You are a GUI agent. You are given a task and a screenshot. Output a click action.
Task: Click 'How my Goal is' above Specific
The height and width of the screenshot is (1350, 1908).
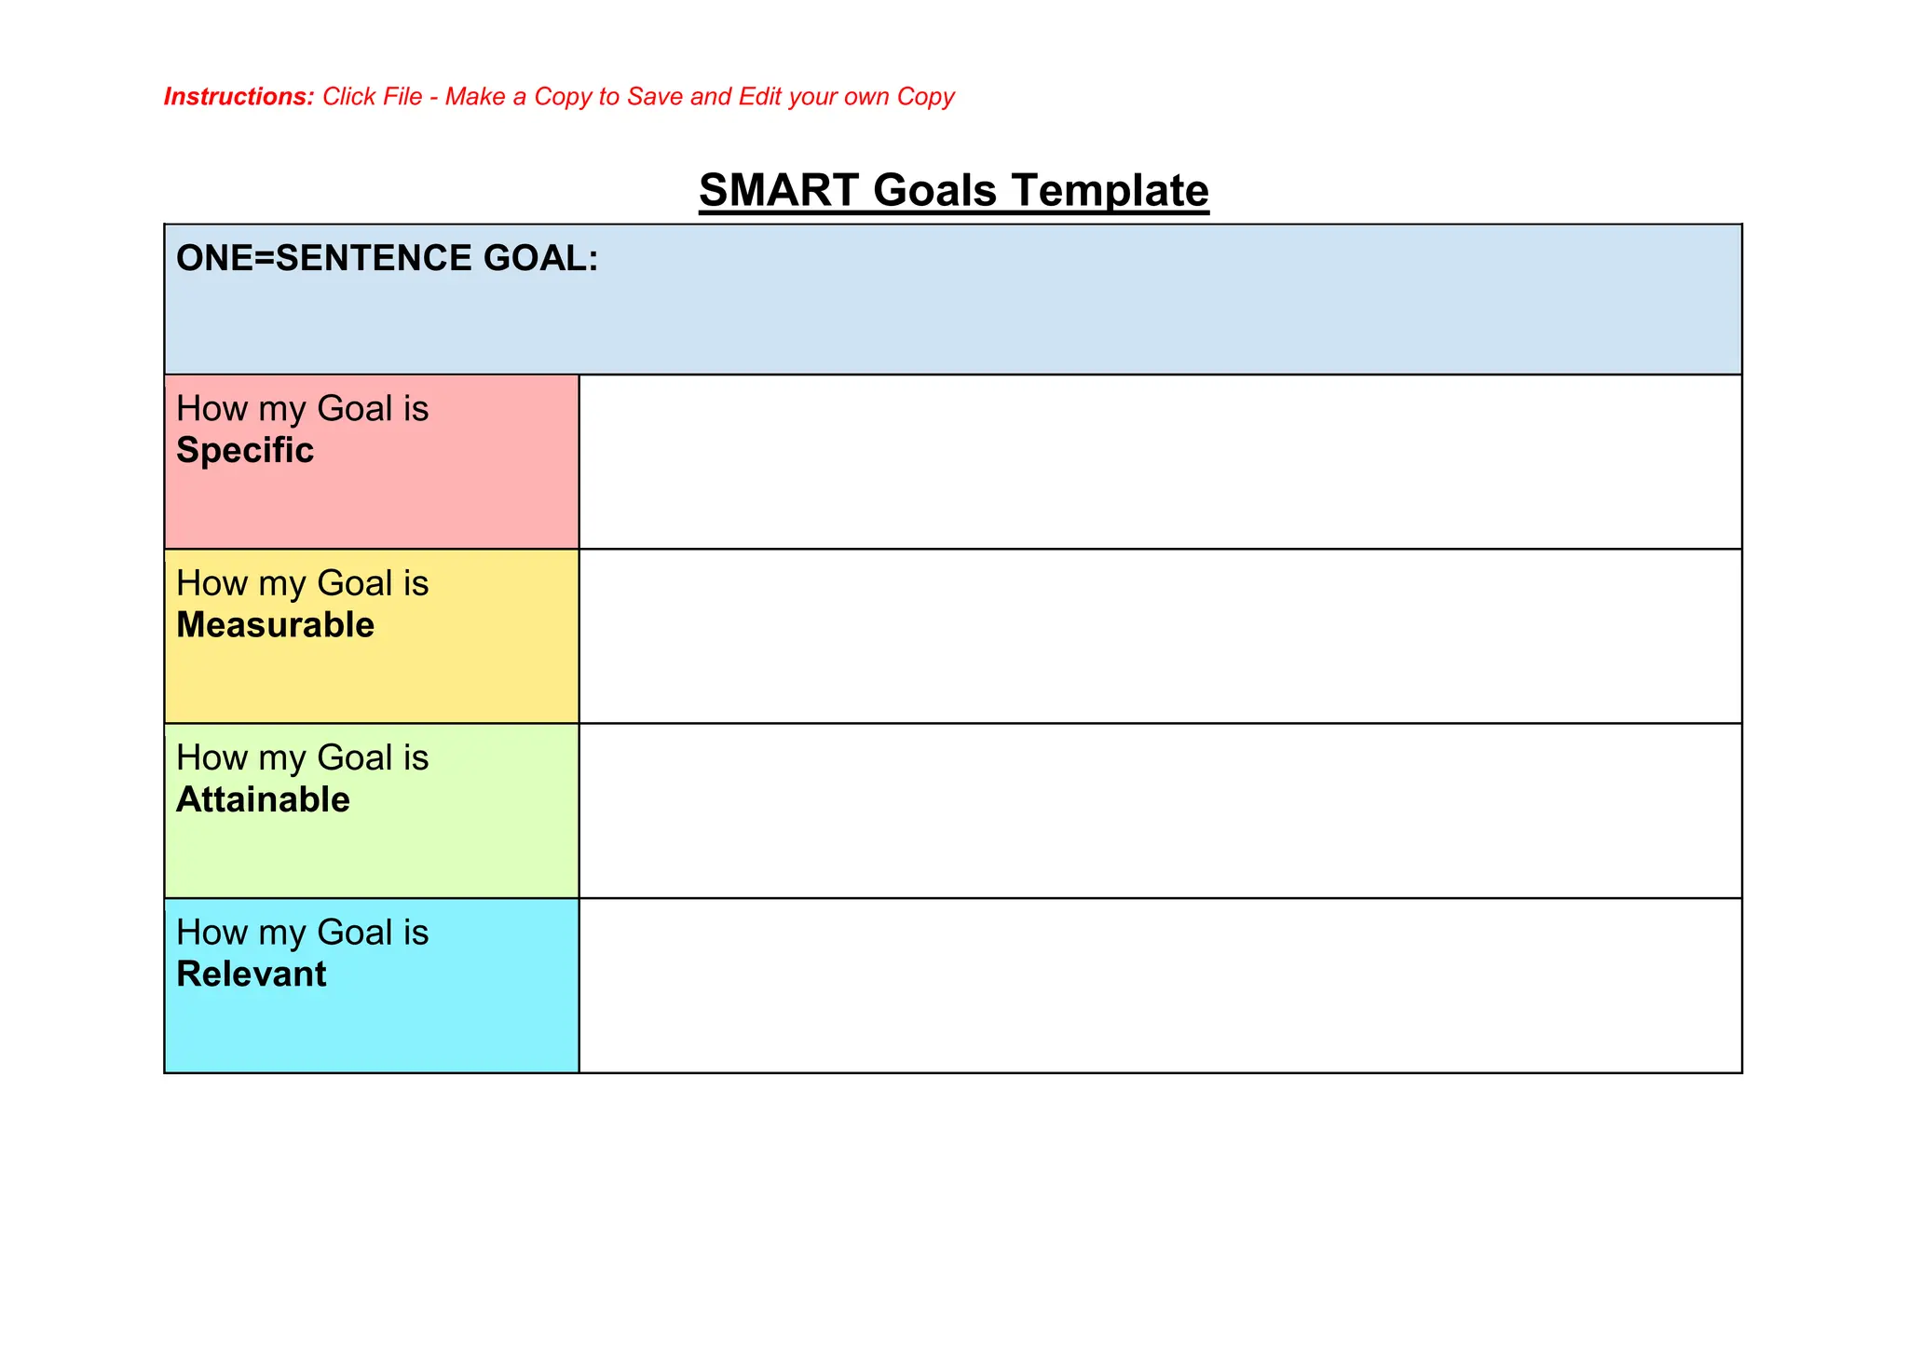click(302, 409)
